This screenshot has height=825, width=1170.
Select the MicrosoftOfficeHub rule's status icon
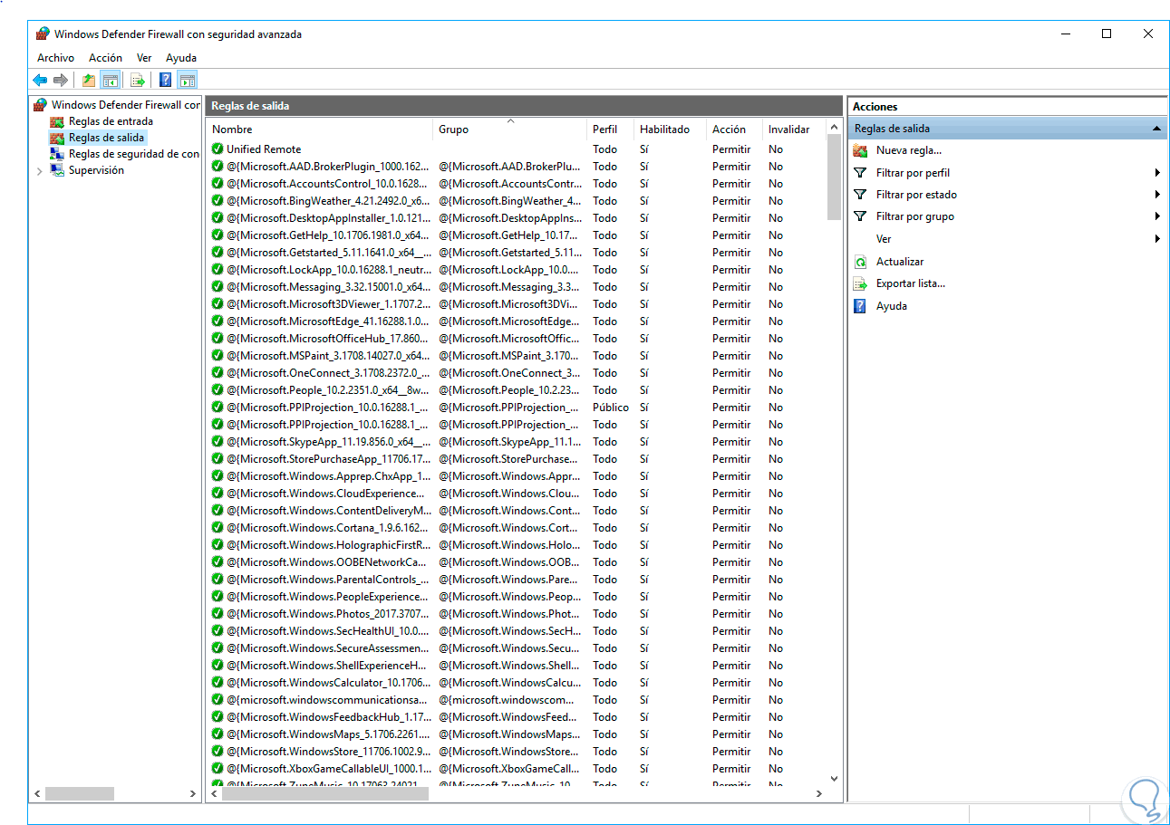pyautogui.click(x=218, y=338)
